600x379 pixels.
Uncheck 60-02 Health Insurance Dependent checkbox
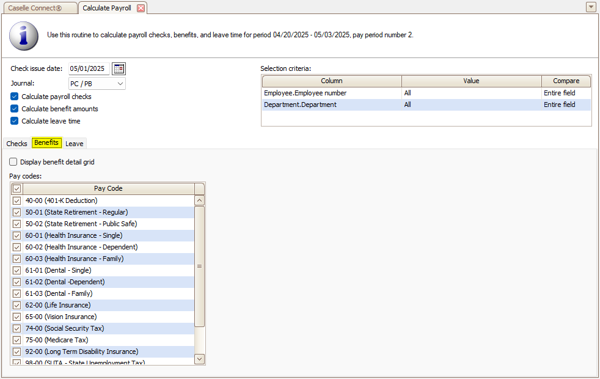tap(17, 247)
